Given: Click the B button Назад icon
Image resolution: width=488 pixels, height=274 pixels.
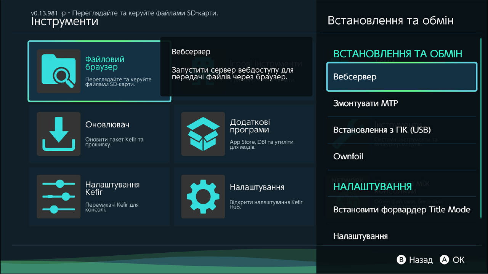Looking at the screenshot, I should [401, 260].
